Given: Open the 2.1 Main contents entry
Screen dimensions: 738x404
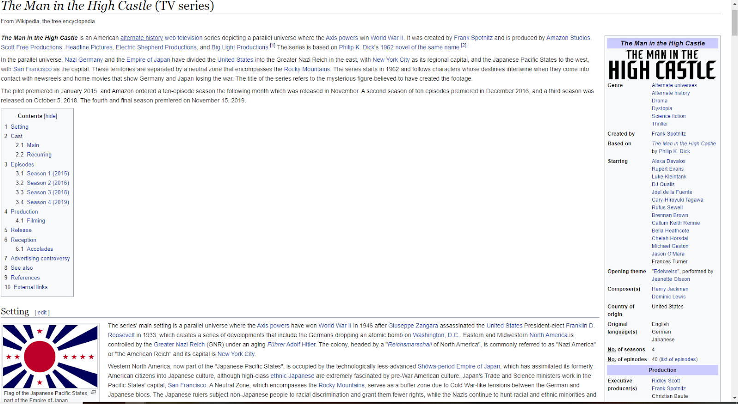Looking at the screenshot, I should (33, 145).
